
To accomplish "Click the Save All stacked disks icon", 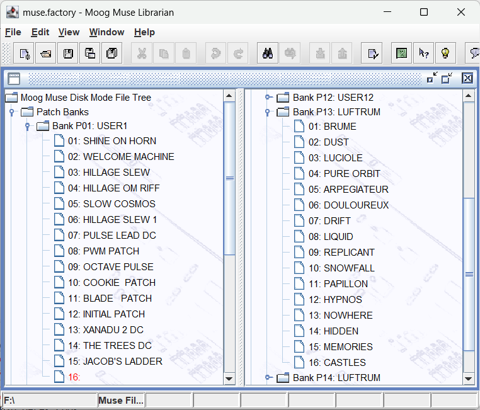I will pos(111,54).
